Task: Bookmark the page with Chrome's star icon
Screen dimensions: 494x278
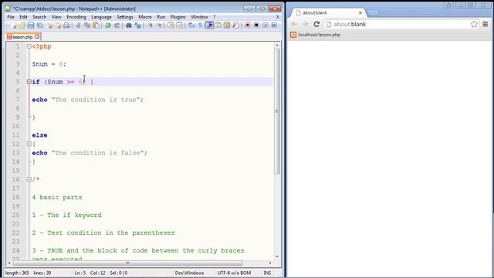Action: click(x=474, y=24)
